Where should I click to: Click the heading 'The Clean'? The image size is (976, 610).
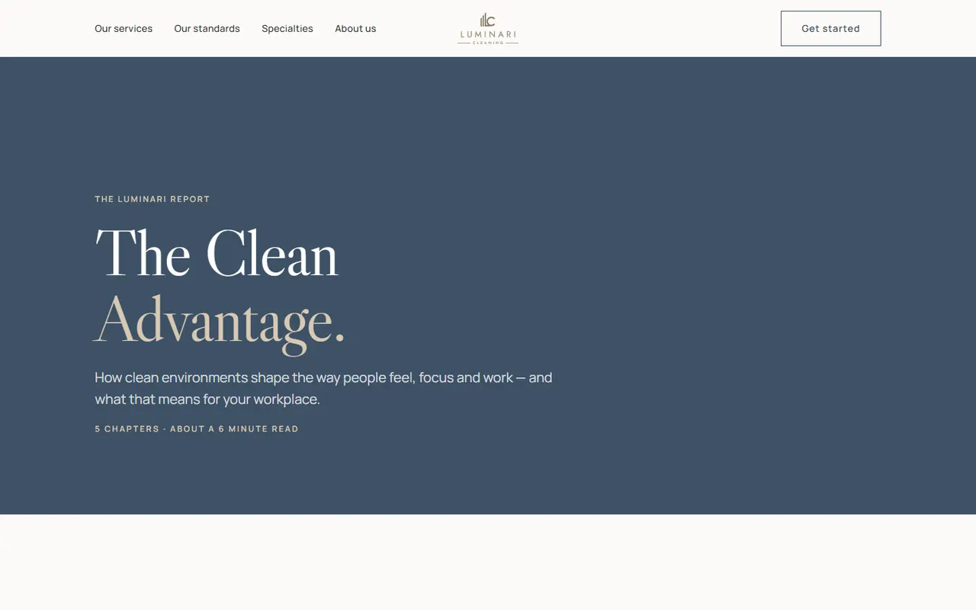(217, 252)
